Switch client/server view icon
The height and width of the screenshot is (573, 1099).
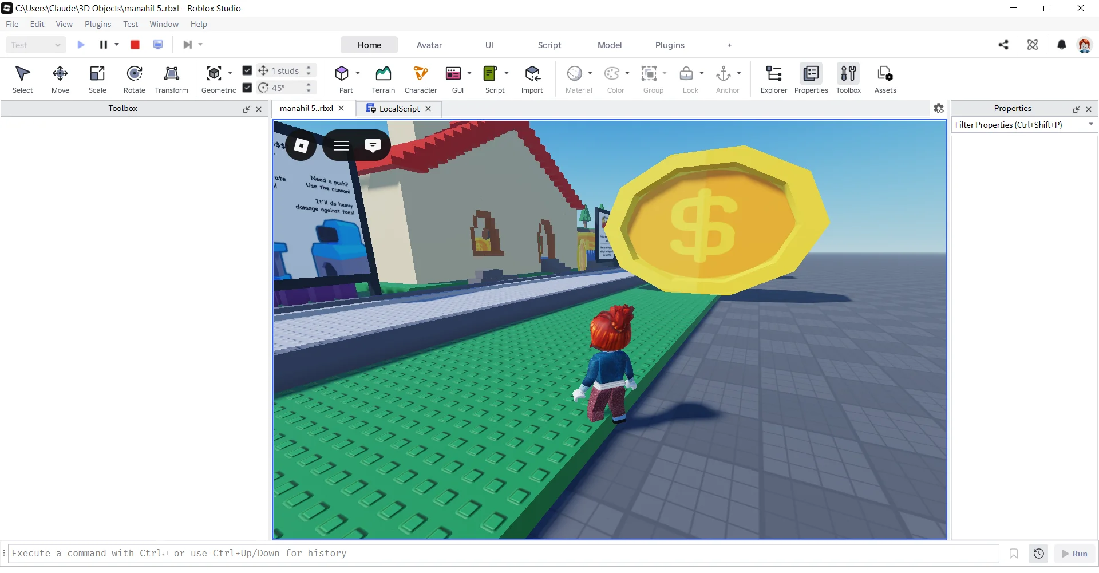click(x=158, y=45)
